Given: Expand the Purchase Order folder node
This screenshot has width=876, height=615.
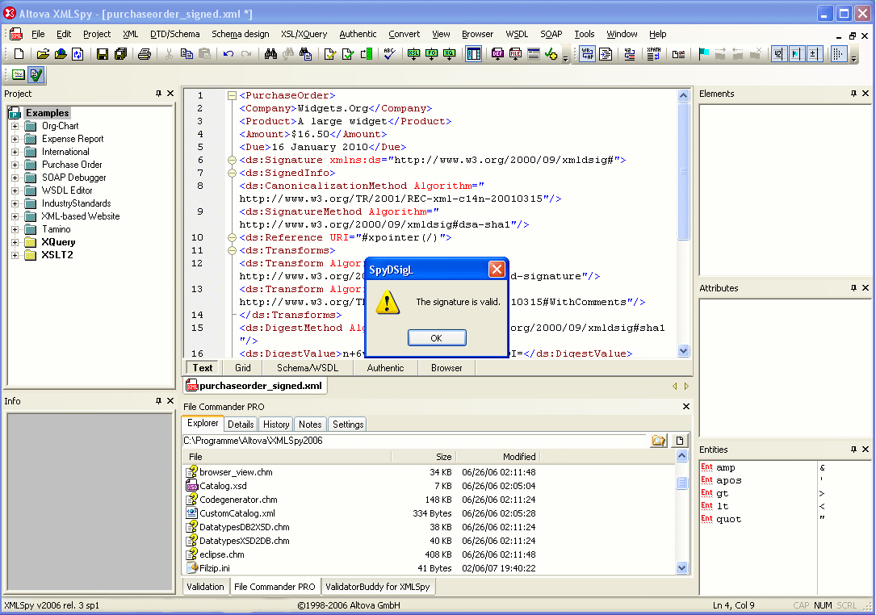Looking at the screenshot, I should [x=15, y=165].
